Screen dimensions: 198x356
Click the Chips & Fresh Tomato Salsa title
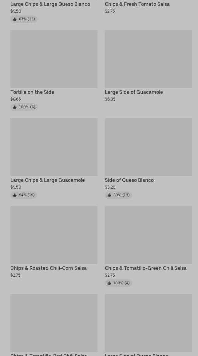(x=137, y=4)
